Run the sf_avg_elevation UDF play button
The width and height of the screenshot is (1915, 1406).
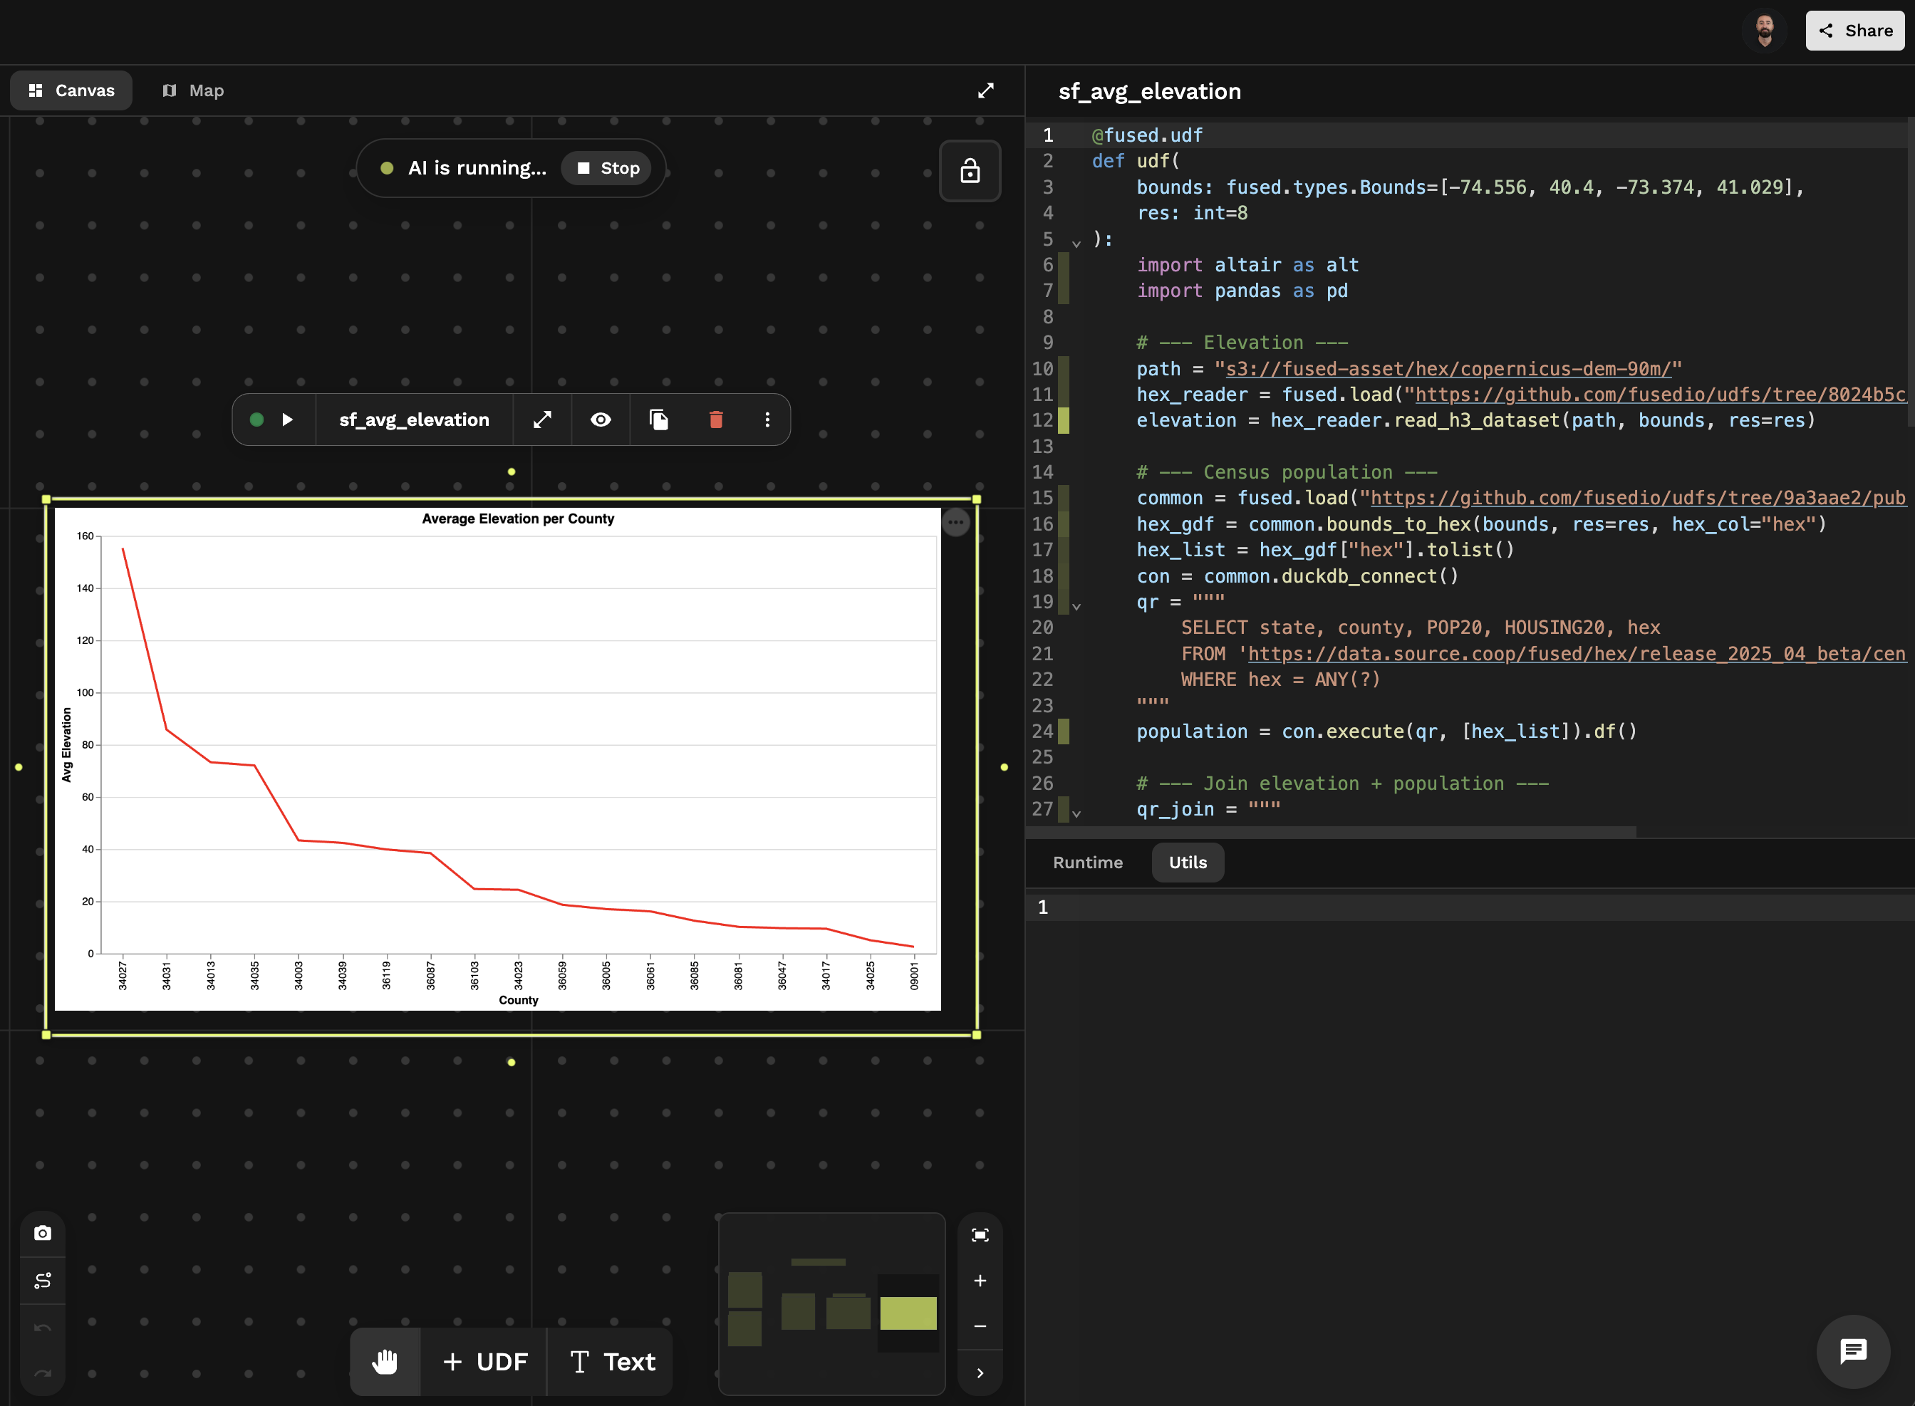coord(288,420)
